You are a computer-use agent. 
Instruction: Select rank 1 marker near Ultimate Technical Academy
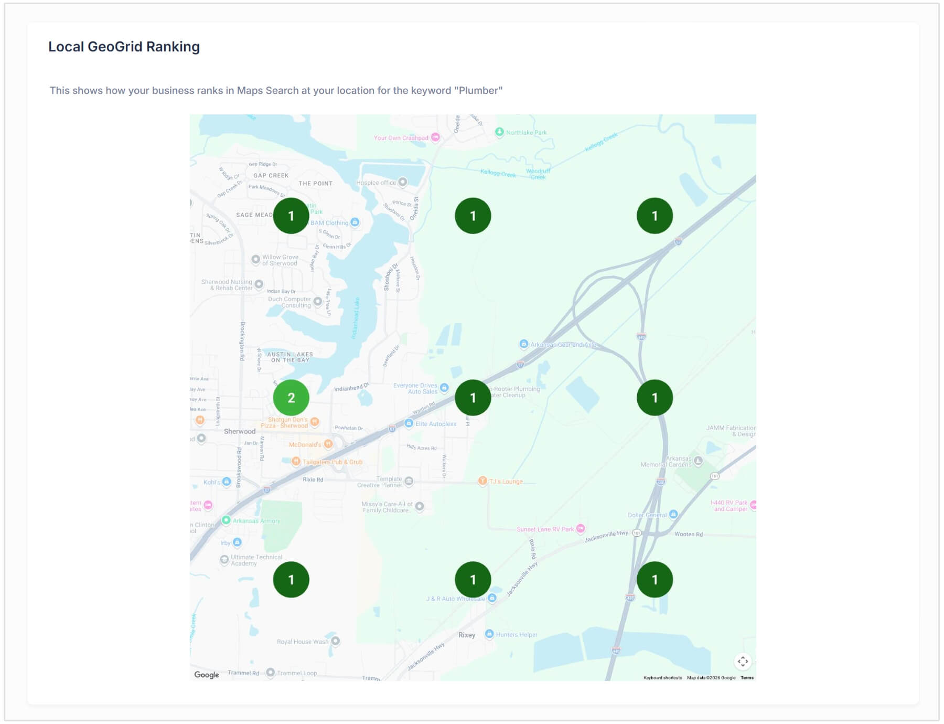tap(291, 580)
